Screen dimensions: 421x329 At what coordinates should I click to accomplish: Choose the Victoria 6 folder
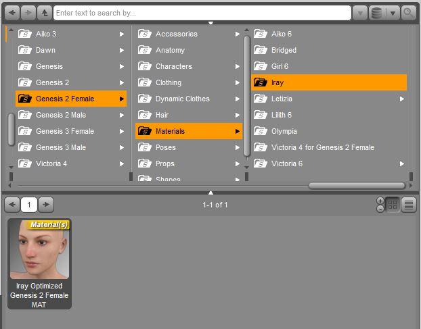[x=329, y=163]
